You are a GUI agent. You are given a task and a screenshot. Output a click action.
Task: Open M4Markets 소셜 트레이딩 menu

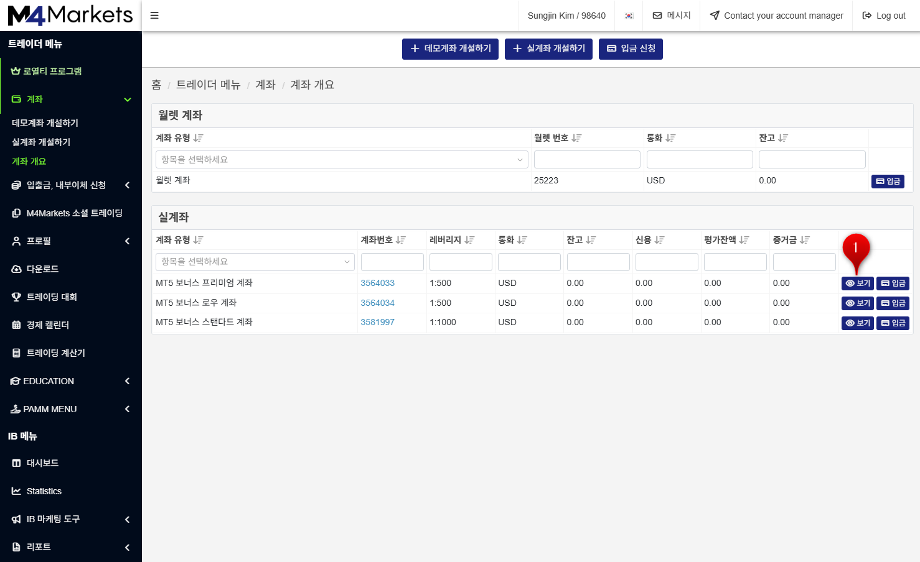[67, 213]
